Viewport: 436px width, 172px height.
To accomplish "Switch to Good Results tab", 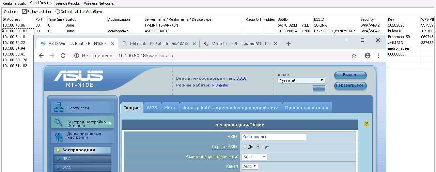I will pyautogui.click(x=41, y=3).
